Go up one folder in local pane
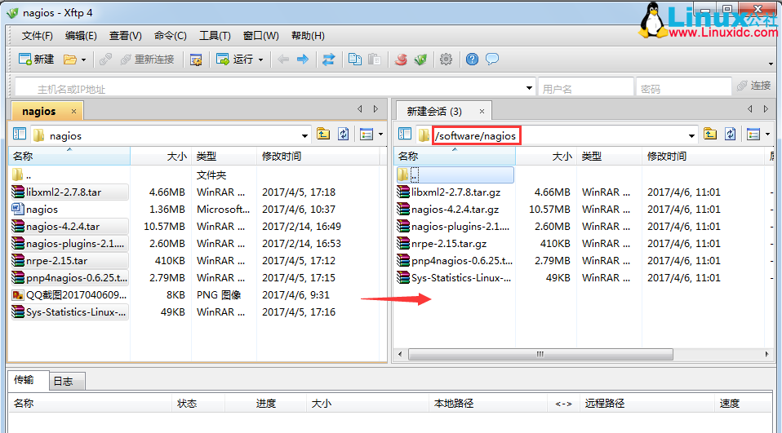 (323, 134)
